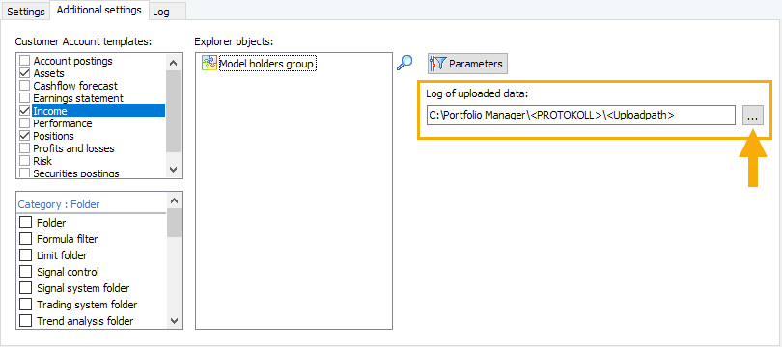This screenshot has height=347, width=782.
Task: Check the Formula filter category box
Action: 26,239
